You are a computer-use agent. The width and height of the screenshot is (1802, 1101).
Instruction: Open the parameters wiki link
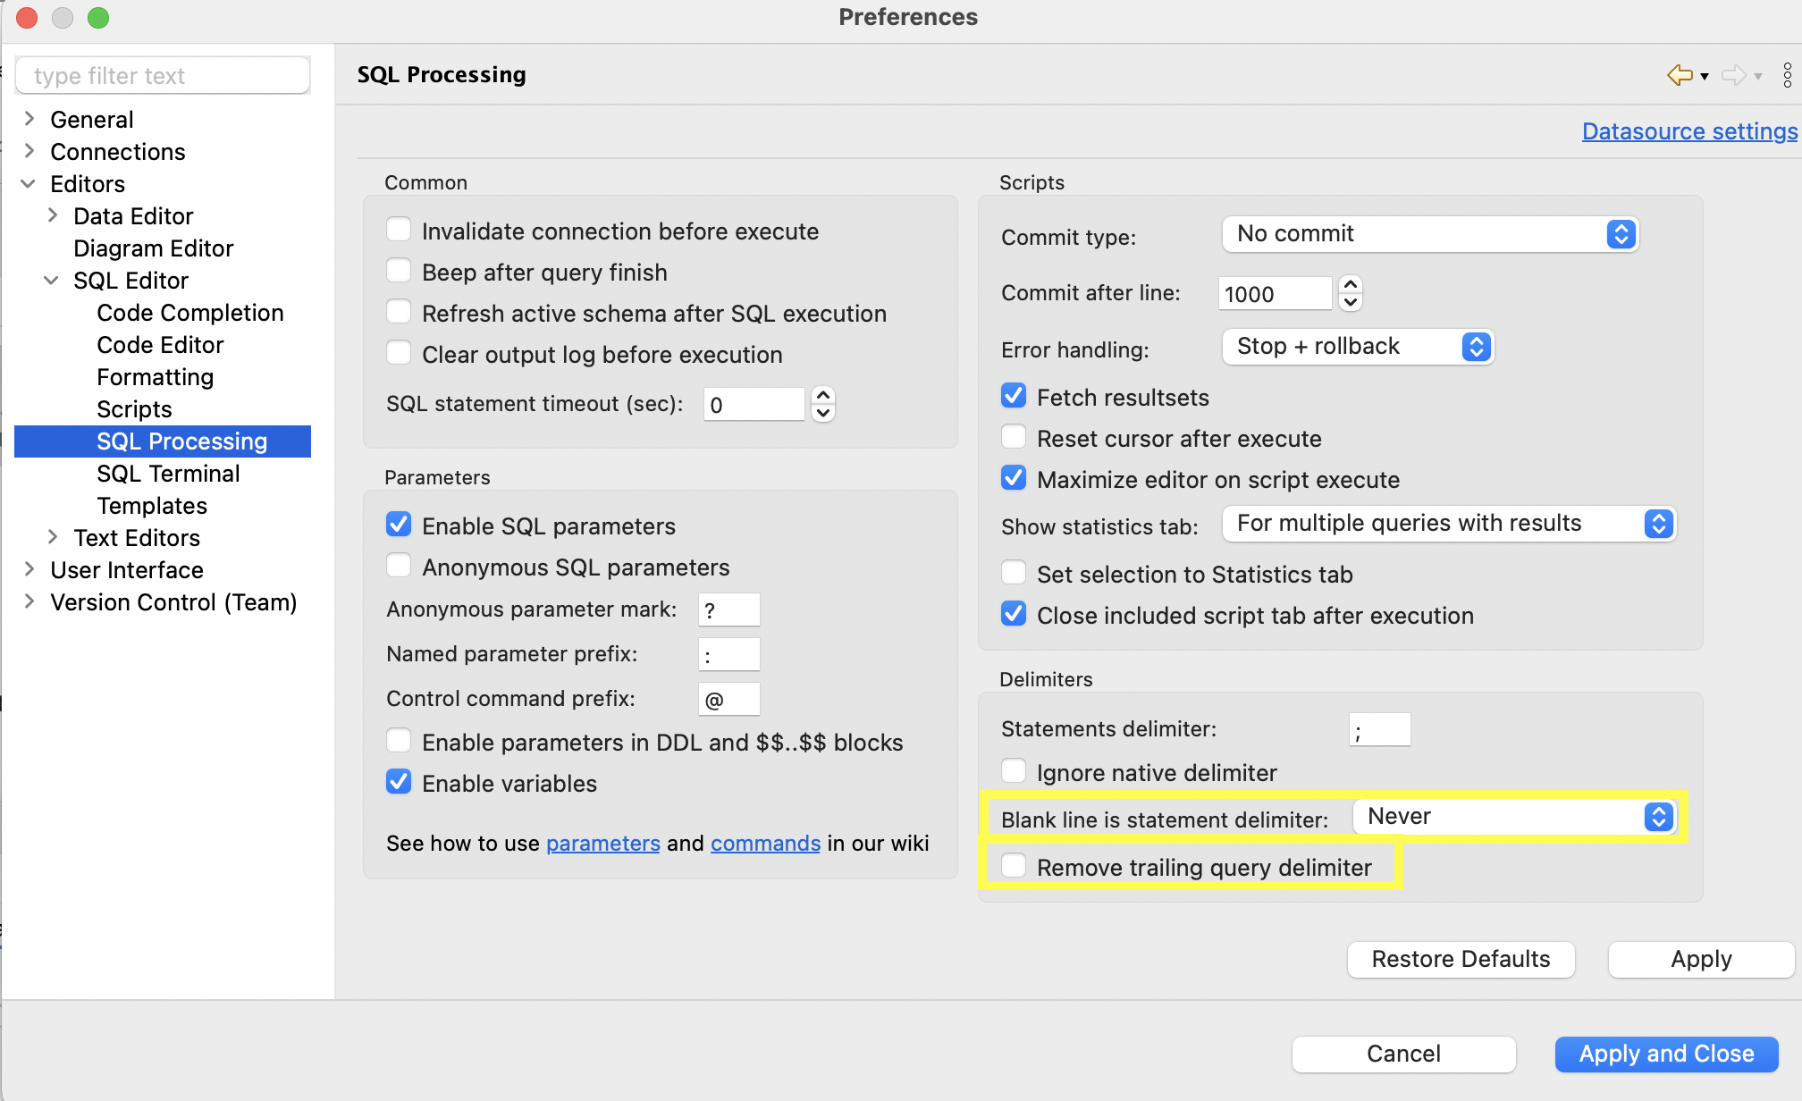tap(603, 844)
